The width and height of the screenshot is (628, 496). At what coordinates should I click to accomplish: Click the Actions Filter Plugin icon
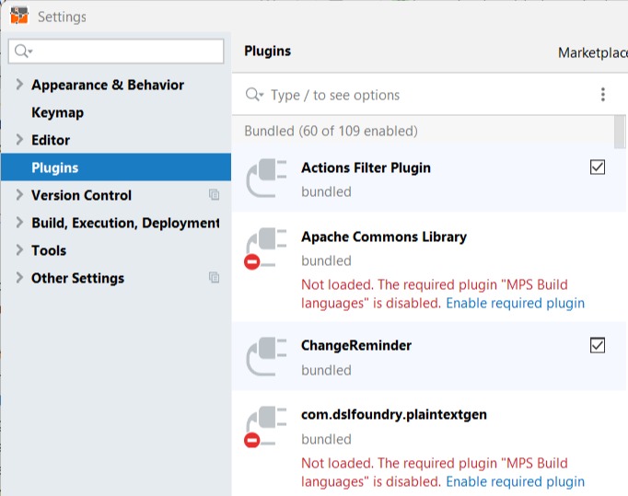pyautogui.click(x=268, y=179)
